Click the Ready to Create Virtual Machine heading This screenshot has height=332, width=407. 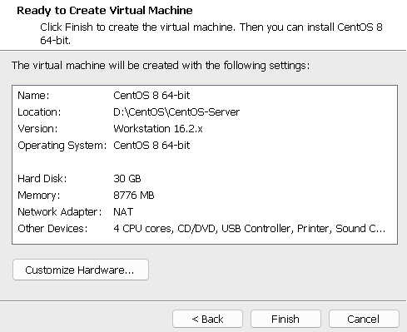coord(105,11)
